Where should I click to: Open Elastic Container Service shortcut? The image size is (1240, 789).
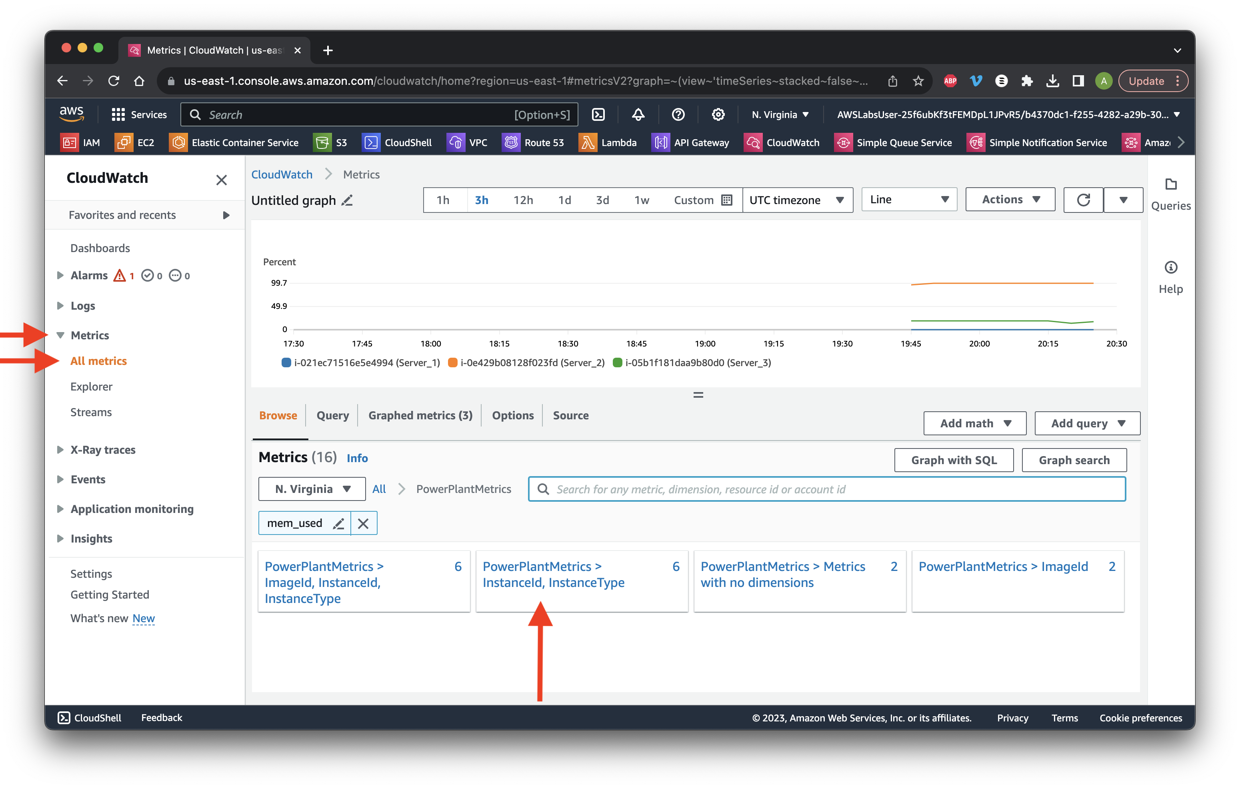(234, 143)
